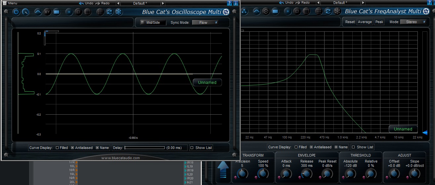Open the Mode Stereo dropdown in FreqAnalyst
Screen dimensions: 435x185
(413, 22)
